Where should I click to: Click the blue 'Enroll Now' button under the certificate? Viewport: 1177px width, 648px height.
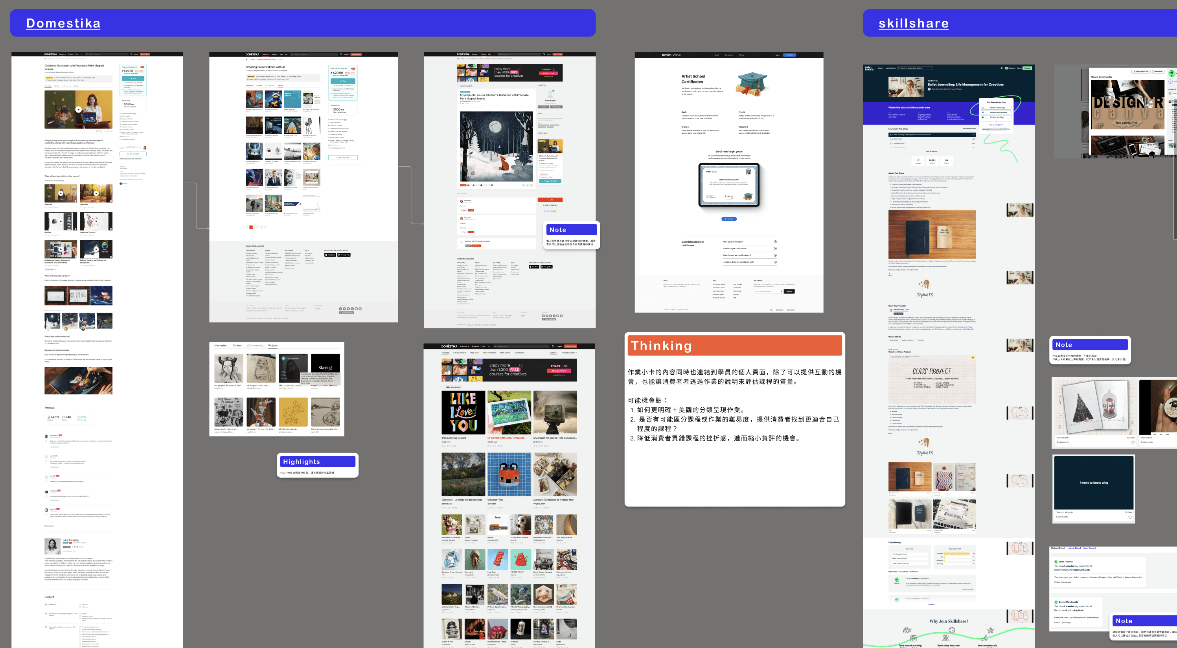(729, 219)
